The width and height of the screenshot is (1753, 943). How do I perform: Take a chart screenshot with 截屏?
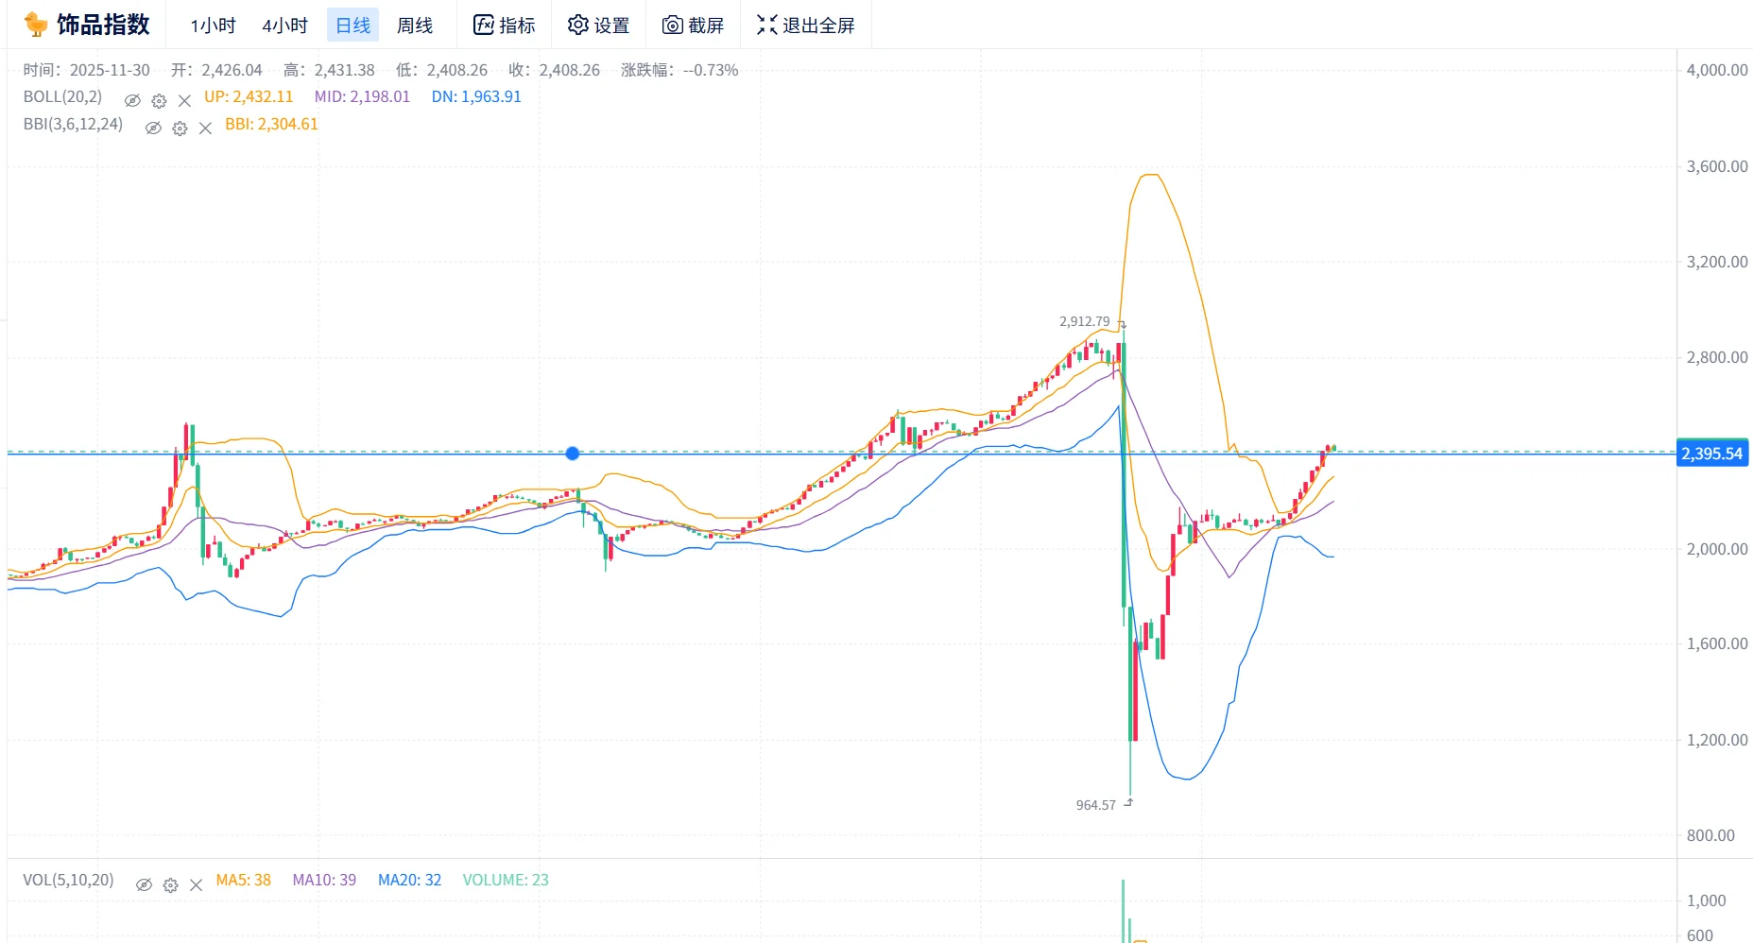coord(693,26)
